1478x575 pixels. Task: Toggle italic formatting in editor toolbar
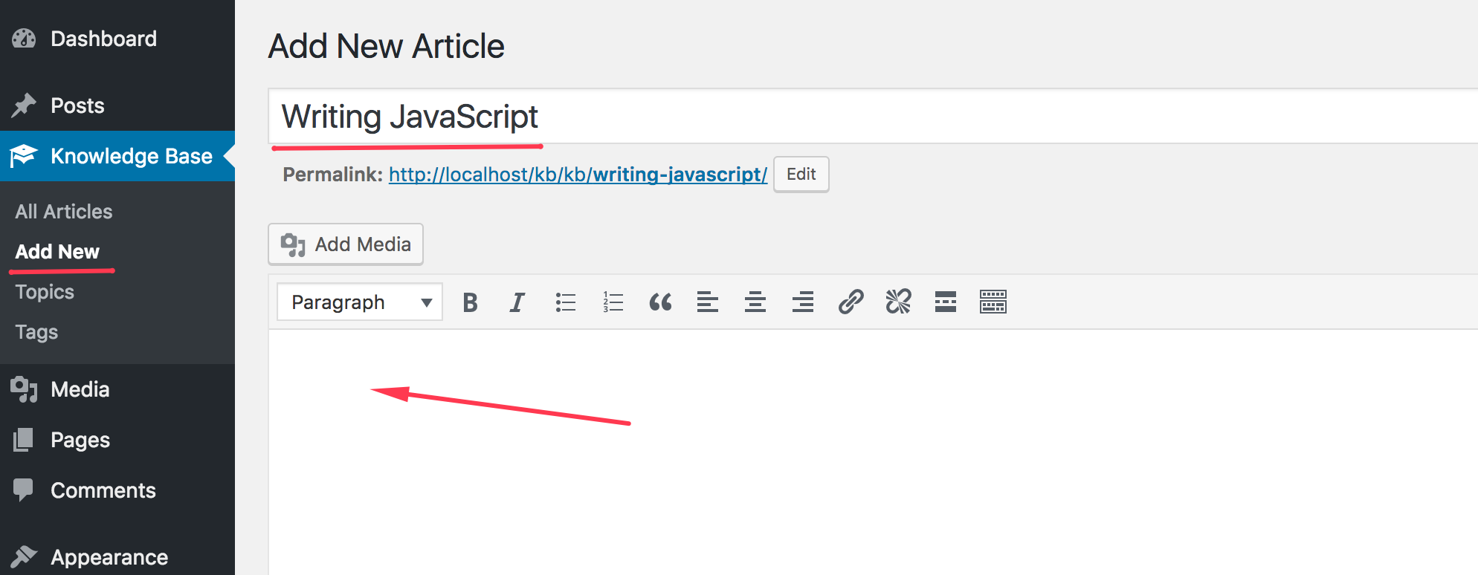[x=517, y=302]
